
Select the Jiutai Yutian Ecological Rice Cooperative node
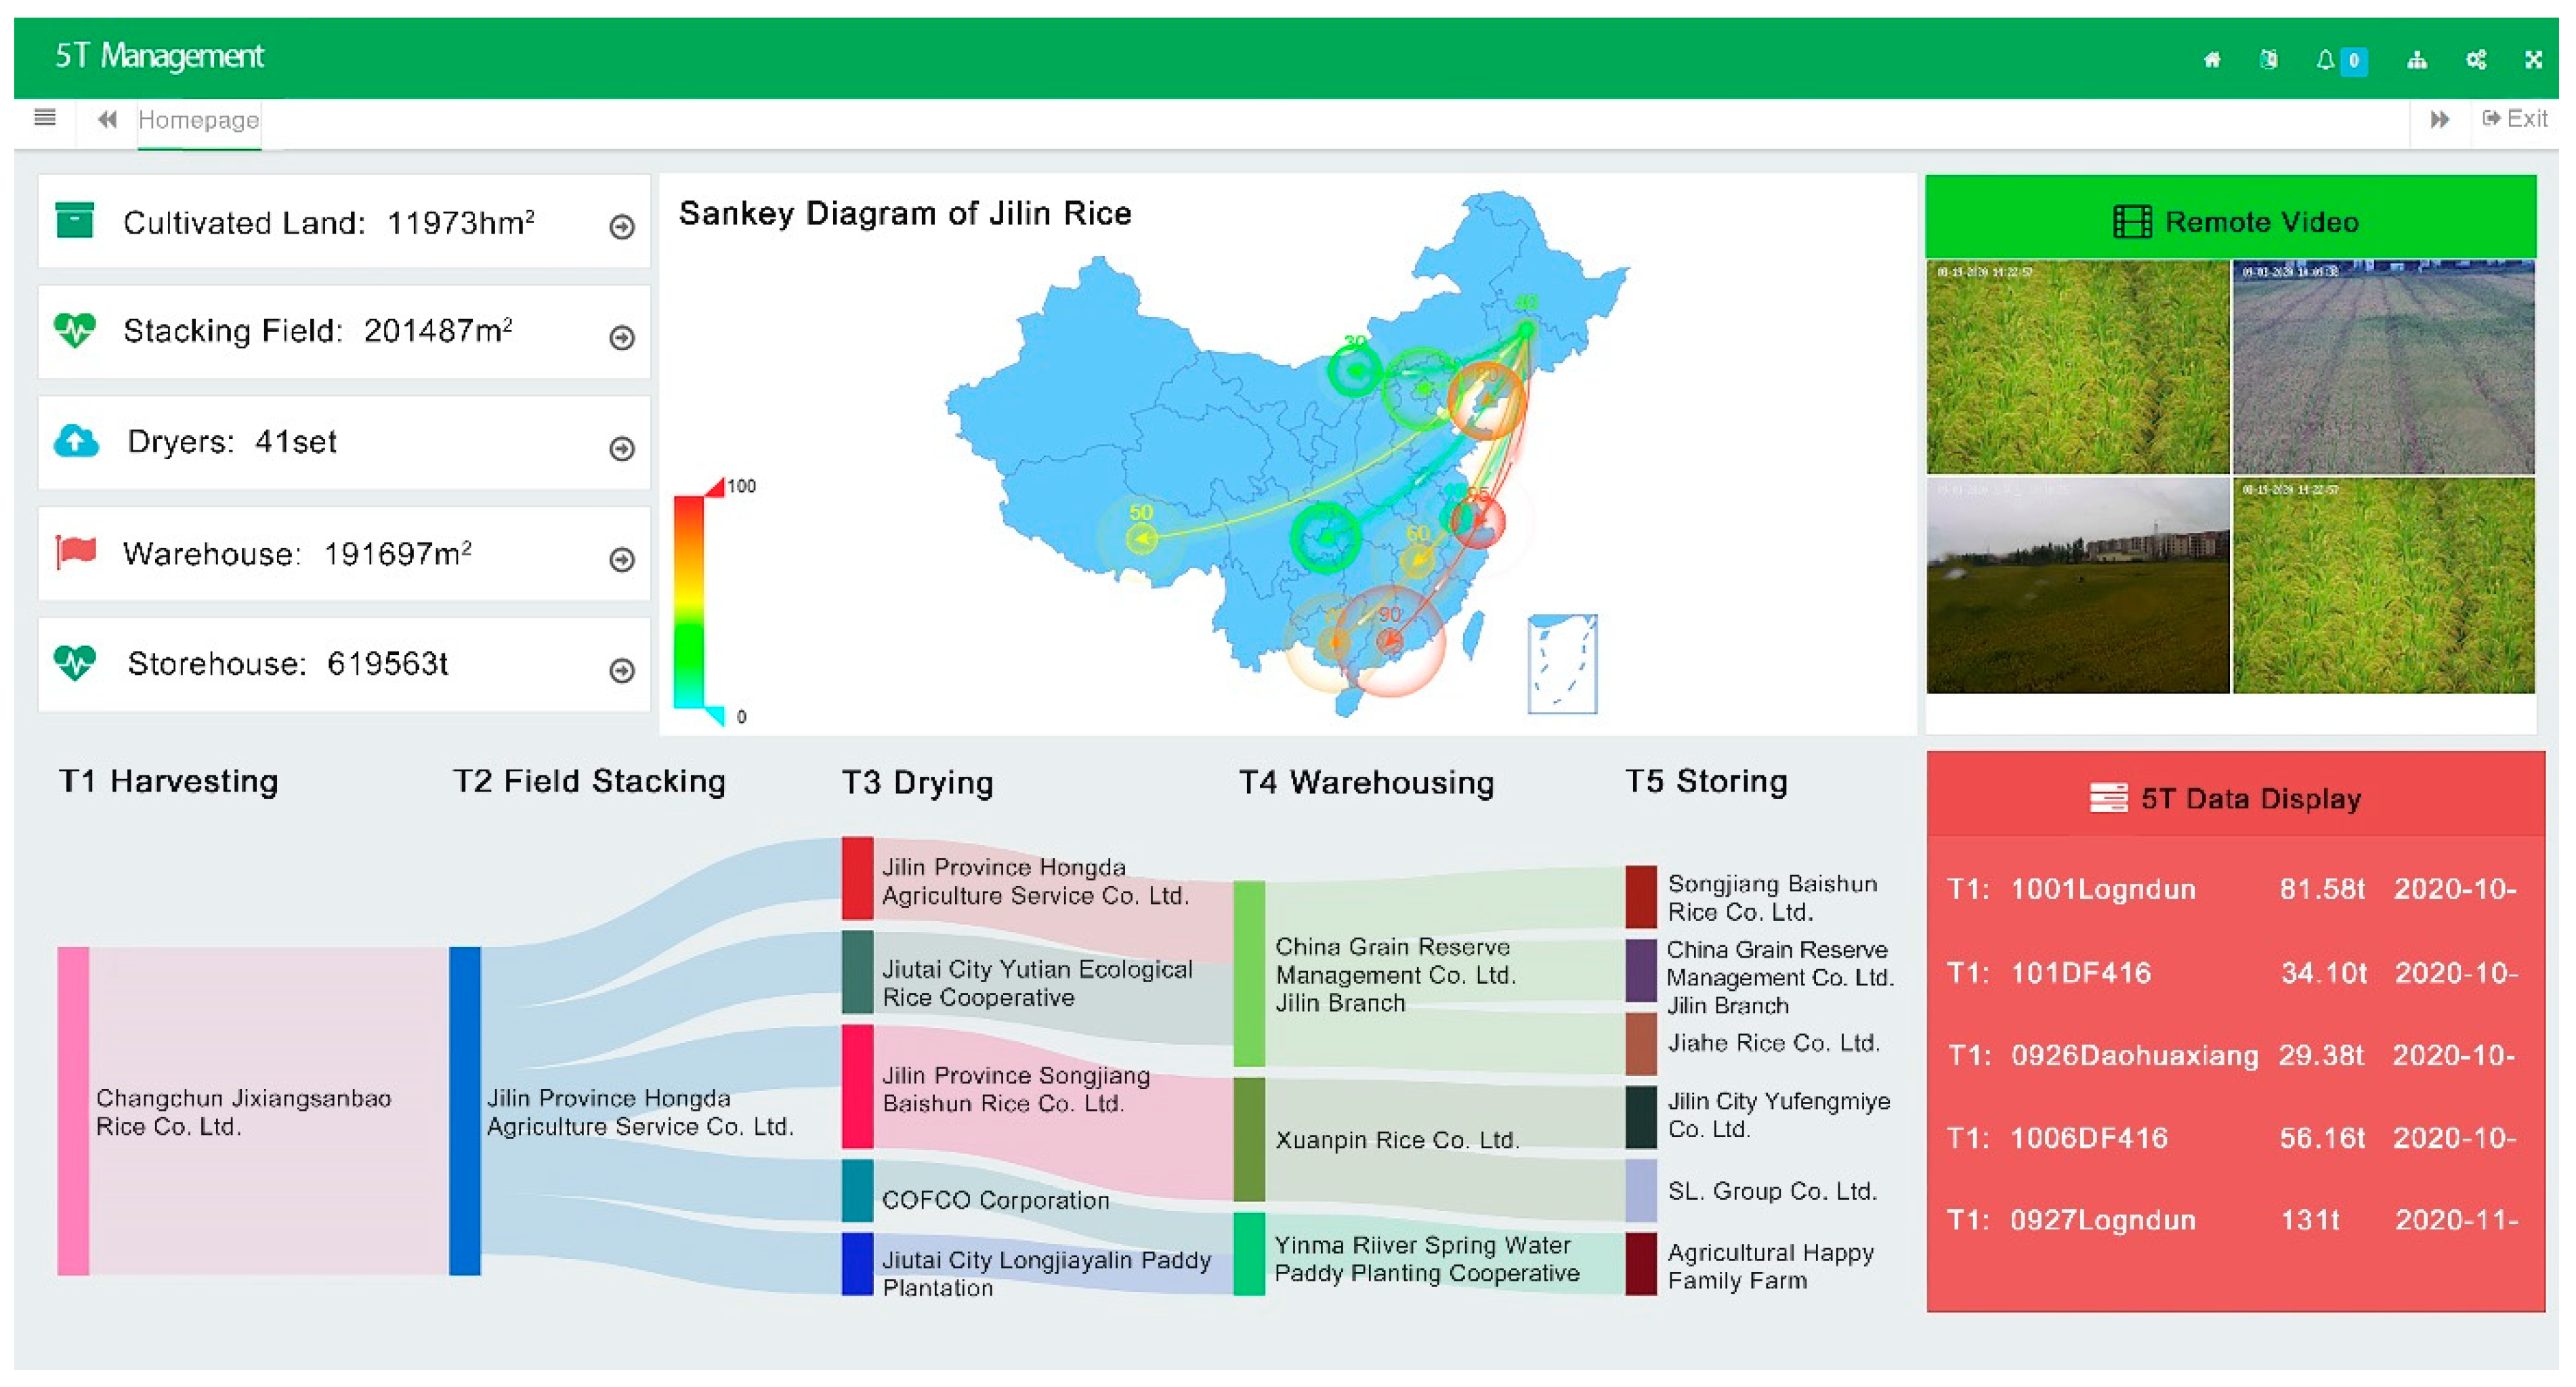pyautogui.click(x=857, y=972)
